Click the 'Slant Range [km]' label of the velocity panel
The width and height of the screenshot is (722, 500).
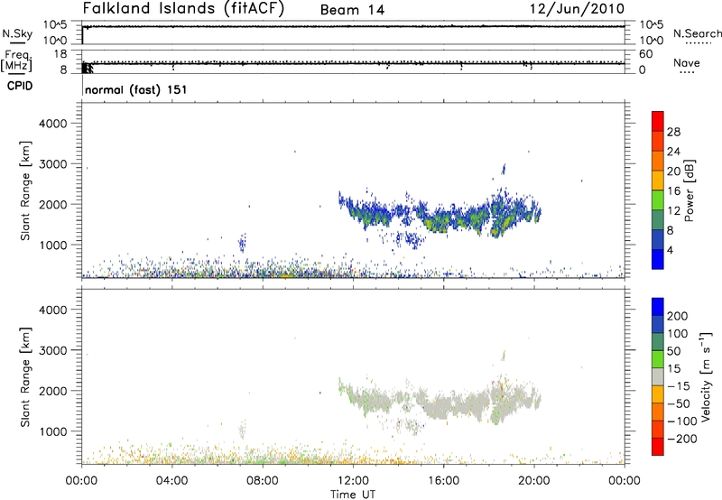pyautogui.click(x=25, y=377)
